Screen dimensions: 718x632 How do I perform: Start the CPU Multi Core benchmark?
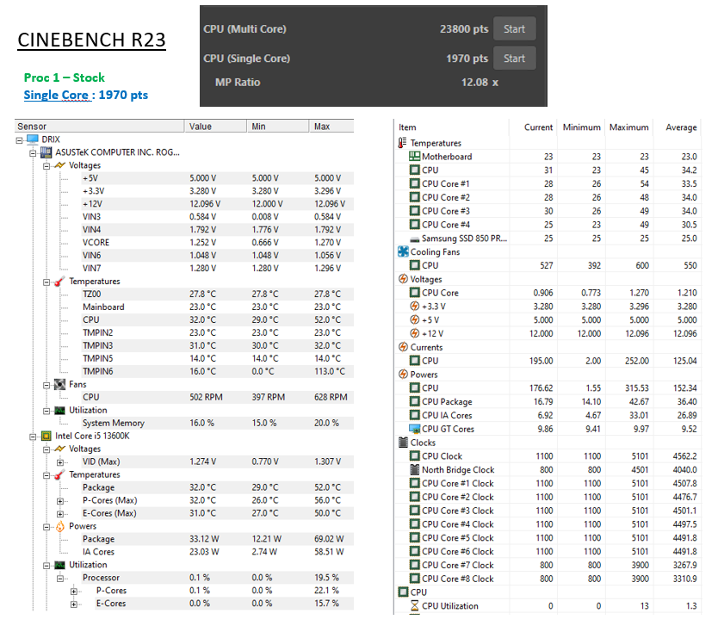coord(514,29)
